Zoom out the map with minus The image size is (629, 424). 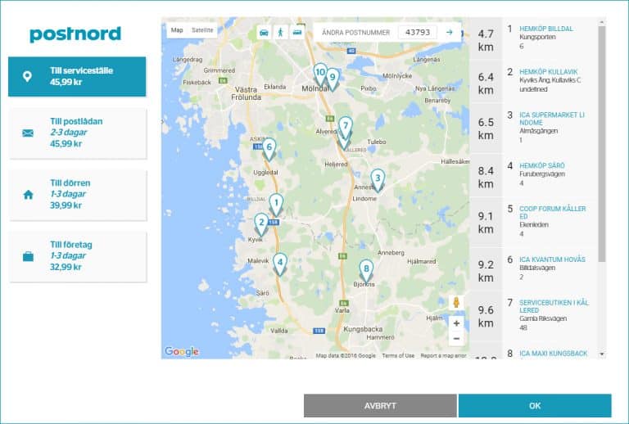tap(456, 339)
